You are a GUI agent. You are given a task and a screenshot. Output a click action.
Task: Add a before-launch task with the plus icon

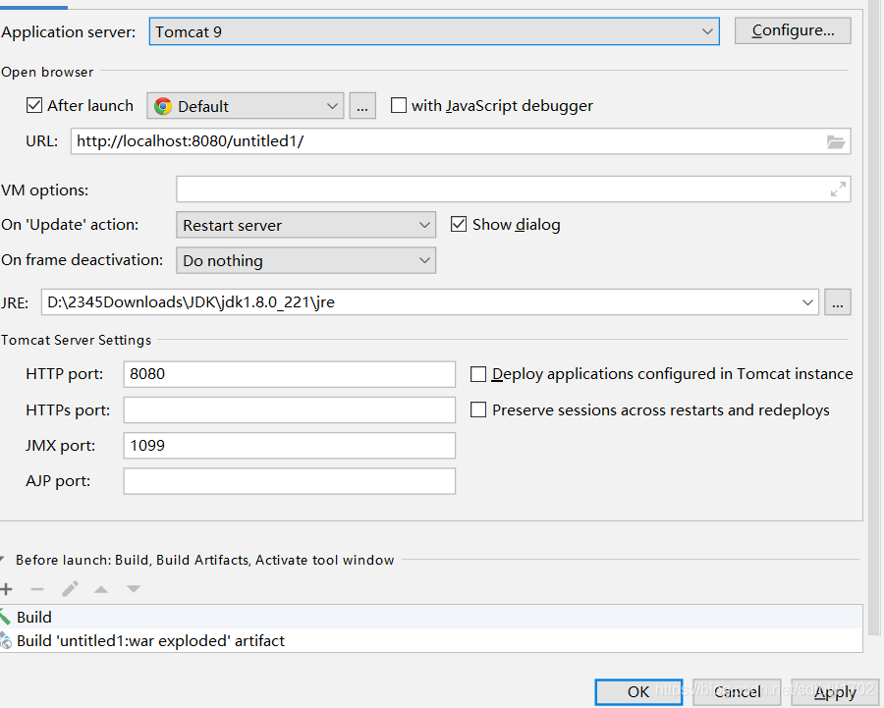click(6, 589)
